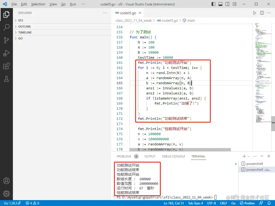Open the File menu
This screenshot has height=206, width=275.
point(14,4)
